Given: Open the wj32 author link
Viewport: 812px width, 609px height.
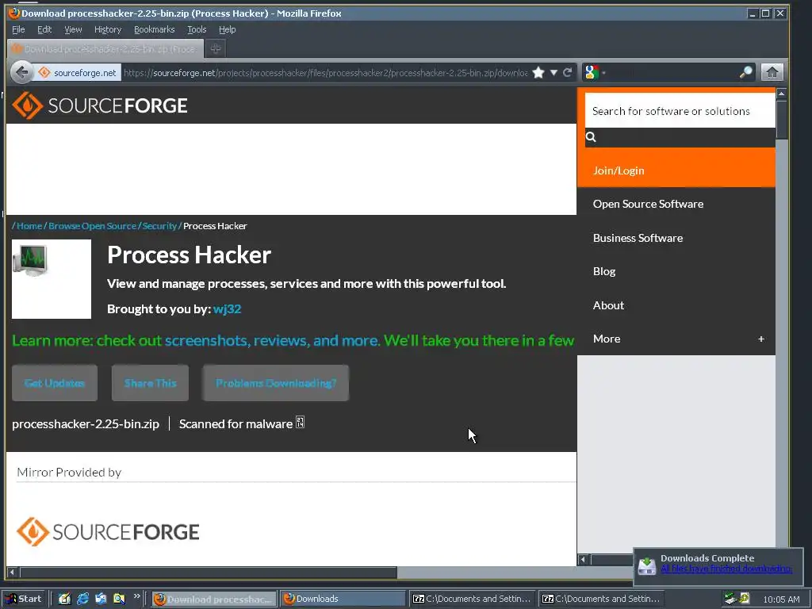Looking at the screenshot, I should click(x=227, y=309).
